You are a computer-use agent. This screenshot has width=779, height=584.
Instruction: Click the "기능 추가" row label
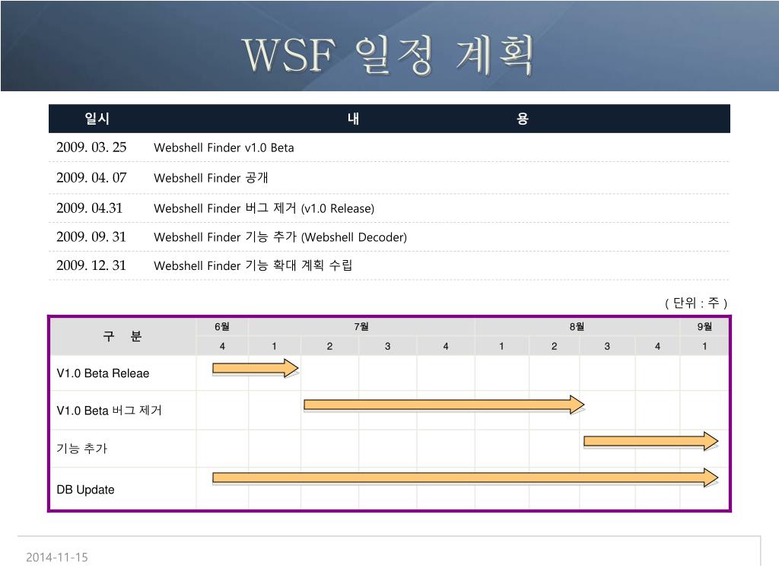point(82,449)
